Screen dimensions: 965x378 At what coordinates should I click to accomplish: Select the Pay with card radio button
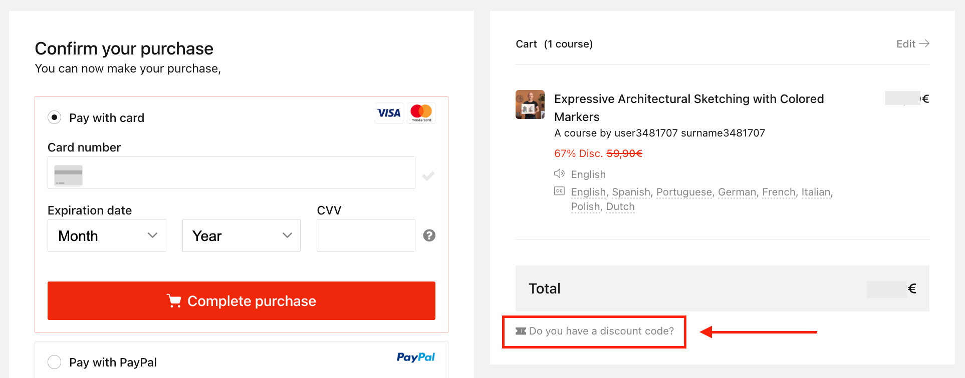coord(55,117)
